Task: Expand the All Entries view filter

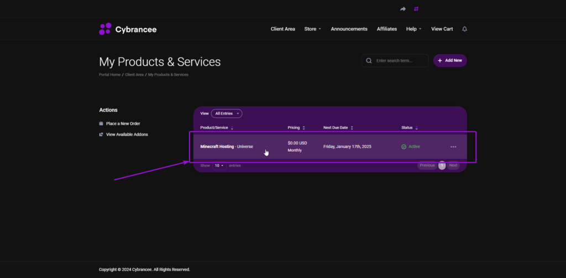Action: point(227,114)
